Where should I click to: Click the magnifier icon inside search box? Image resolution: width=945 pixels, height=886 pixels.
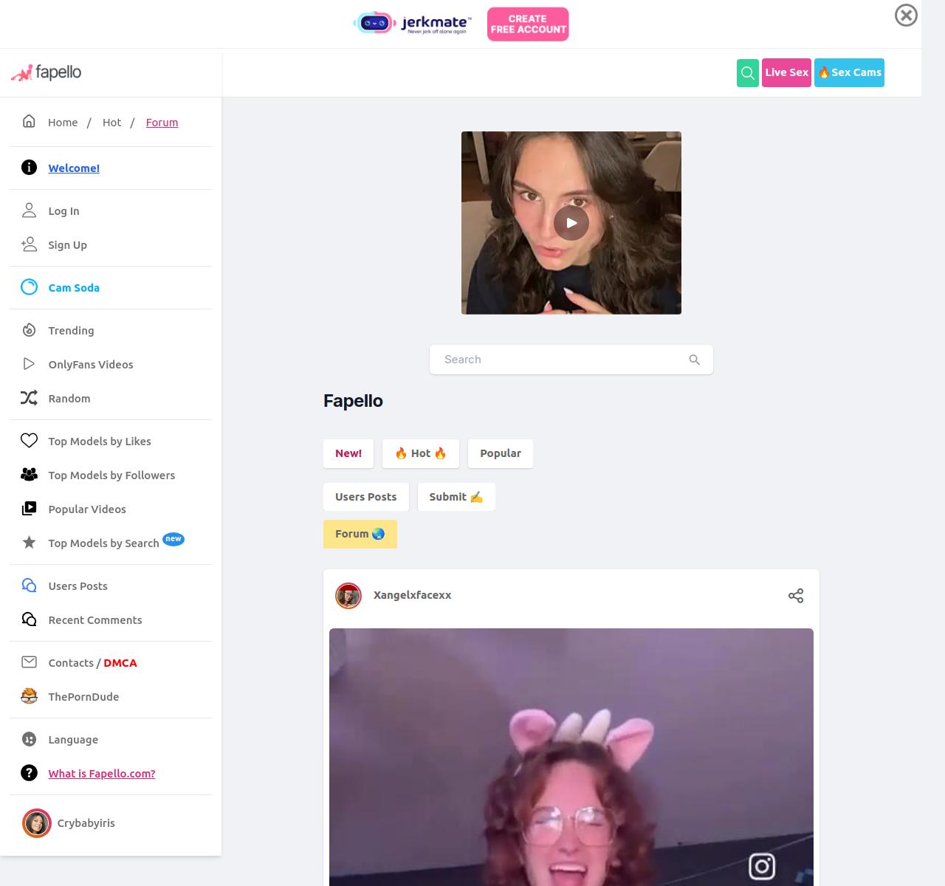click(694, 360)
